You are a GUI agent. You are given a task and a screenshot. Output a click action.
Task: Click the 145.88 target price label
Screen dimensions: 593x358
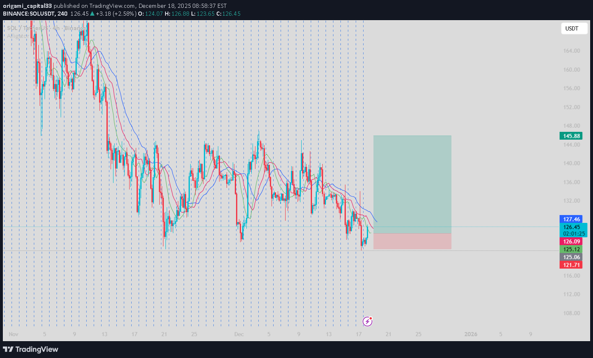pos(571,136)
